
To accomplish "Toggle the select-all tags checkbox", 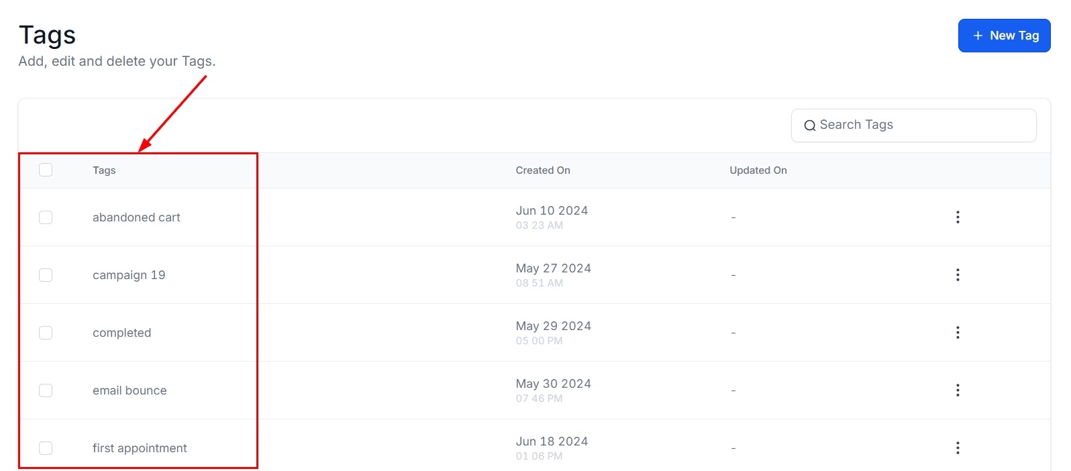I will (x=46, y=170).
